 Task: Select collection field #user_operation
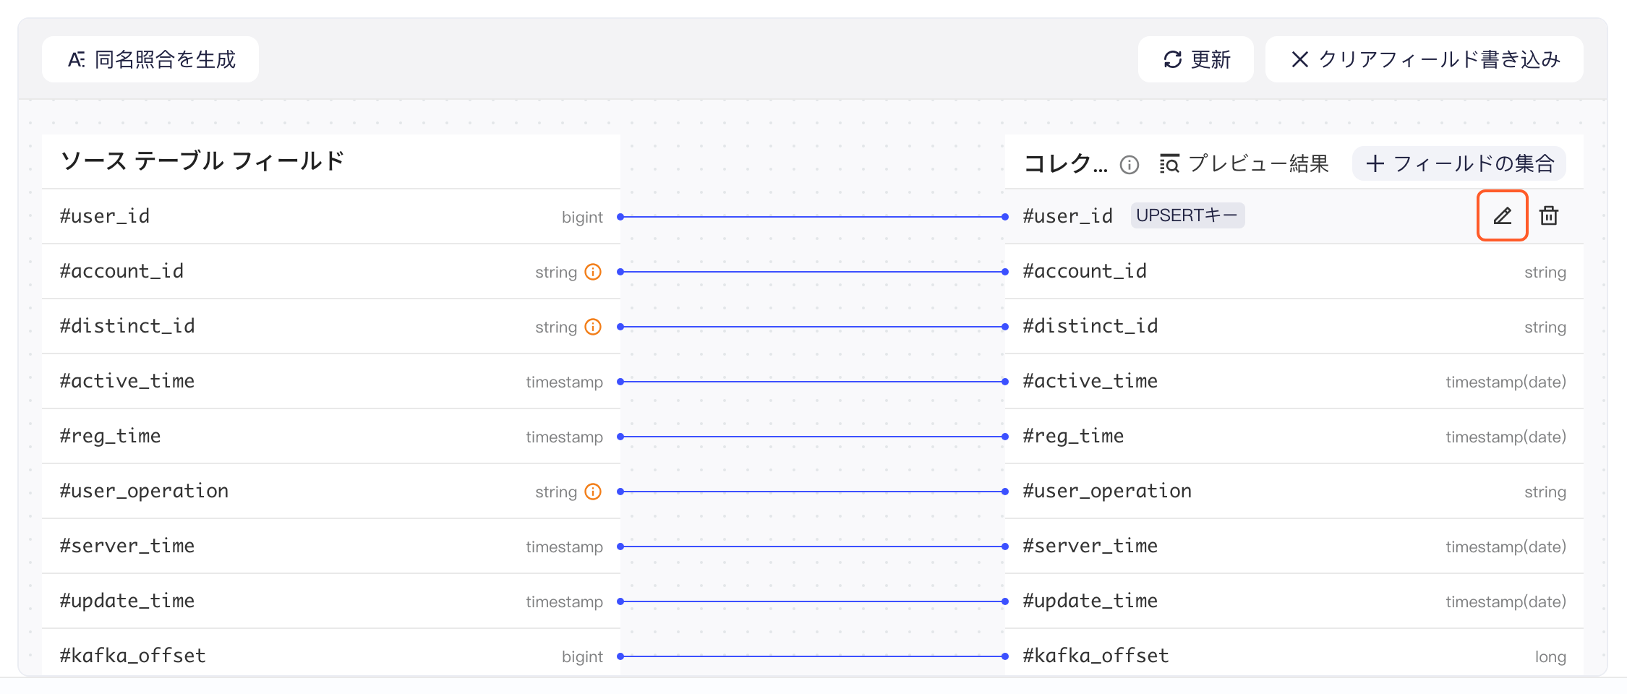1294,491
